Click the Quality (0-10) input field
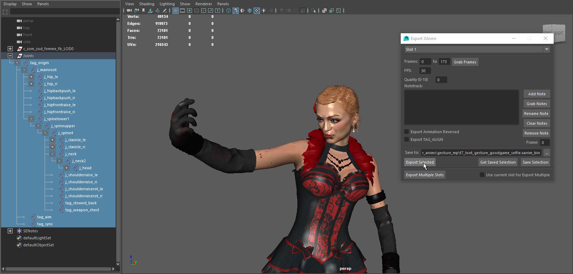This screenshot has height=274, width=573. point(441,80)
